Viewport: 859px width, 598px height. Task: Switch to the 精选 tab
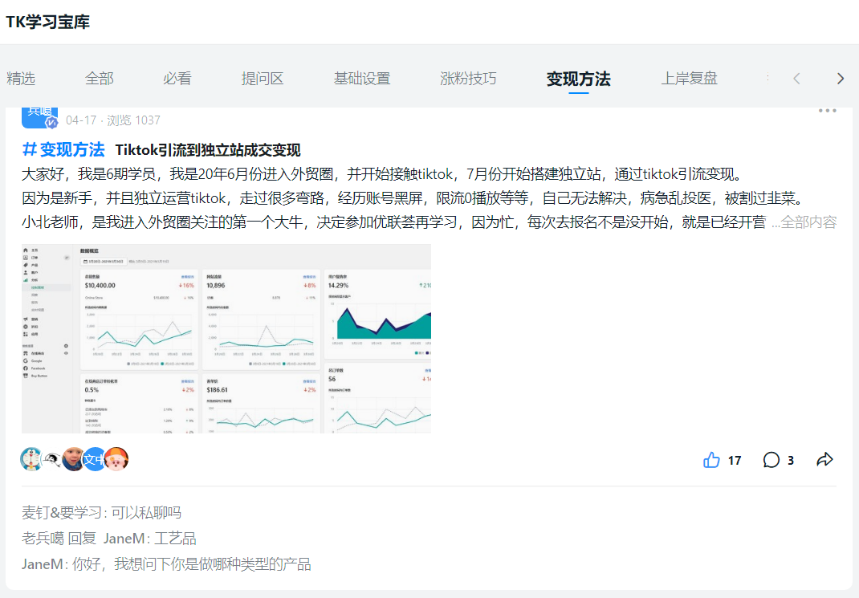(x=21, y=79)
